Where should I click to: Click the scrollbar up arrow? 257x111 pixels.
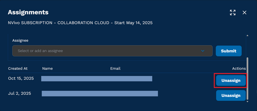(x=247, y=36)
